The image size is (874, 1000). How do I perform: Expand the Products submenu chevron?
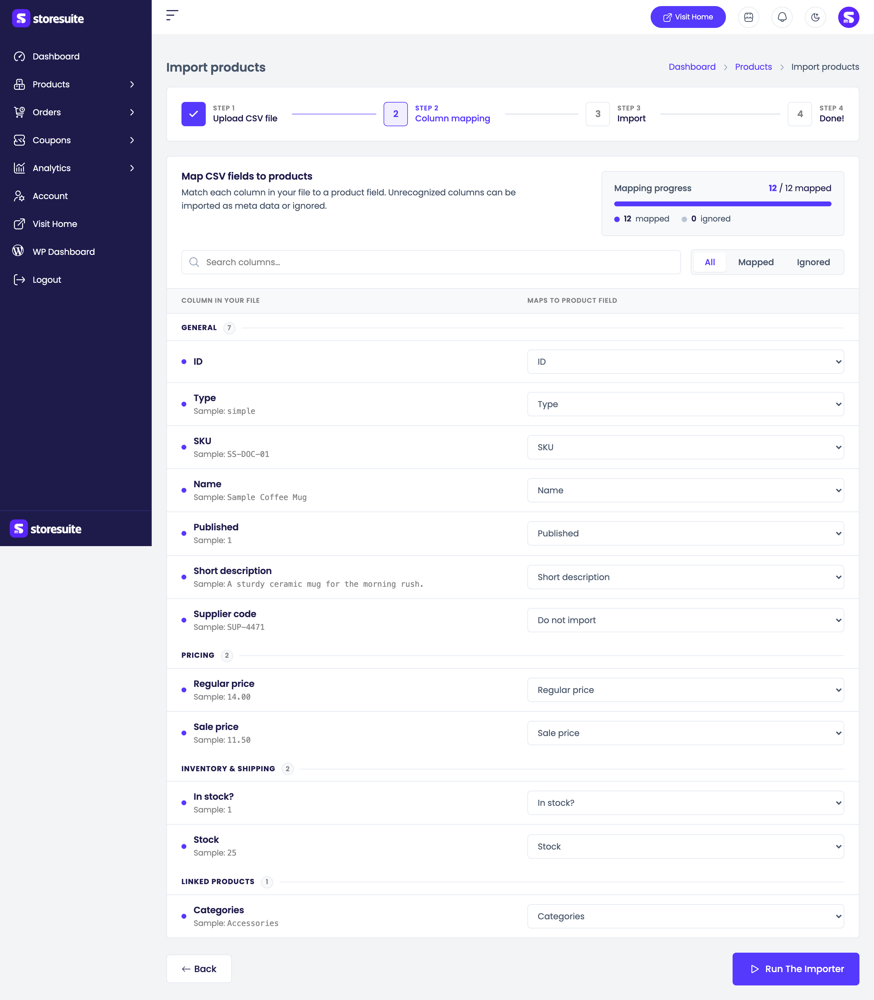[x=132, y=84]
